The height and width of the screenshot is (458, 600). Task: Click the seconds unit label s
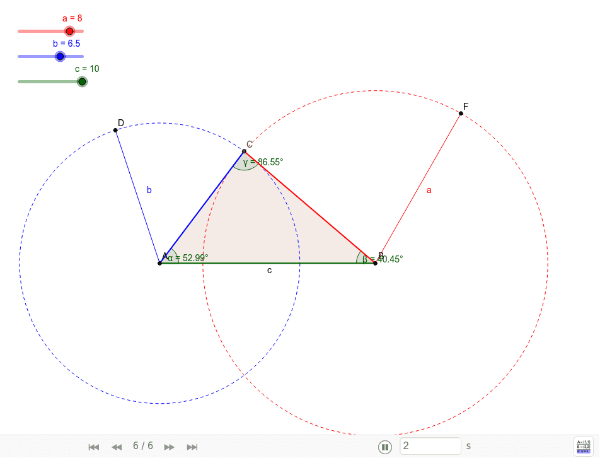[x=468, y=446]
